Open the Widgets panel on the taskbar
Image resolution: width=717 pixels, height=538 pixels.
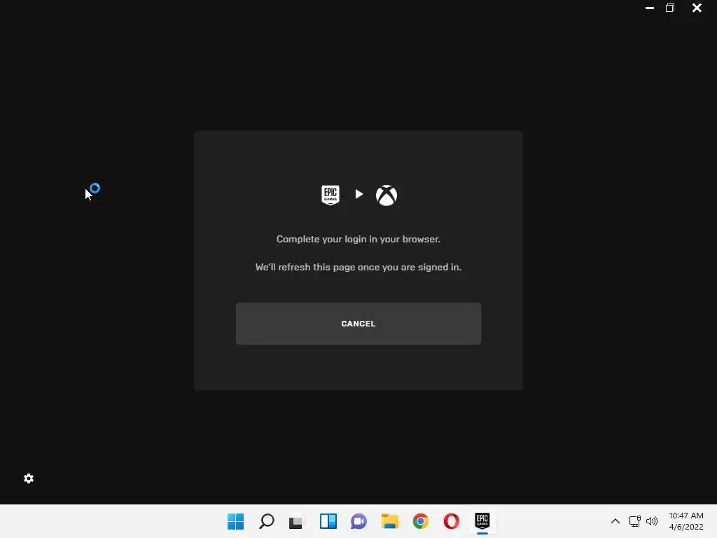(x=328, y=521)
